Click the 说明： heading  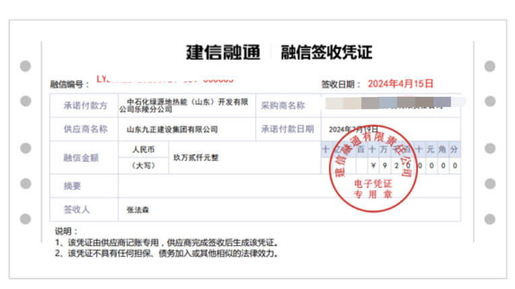click(66, 231)
